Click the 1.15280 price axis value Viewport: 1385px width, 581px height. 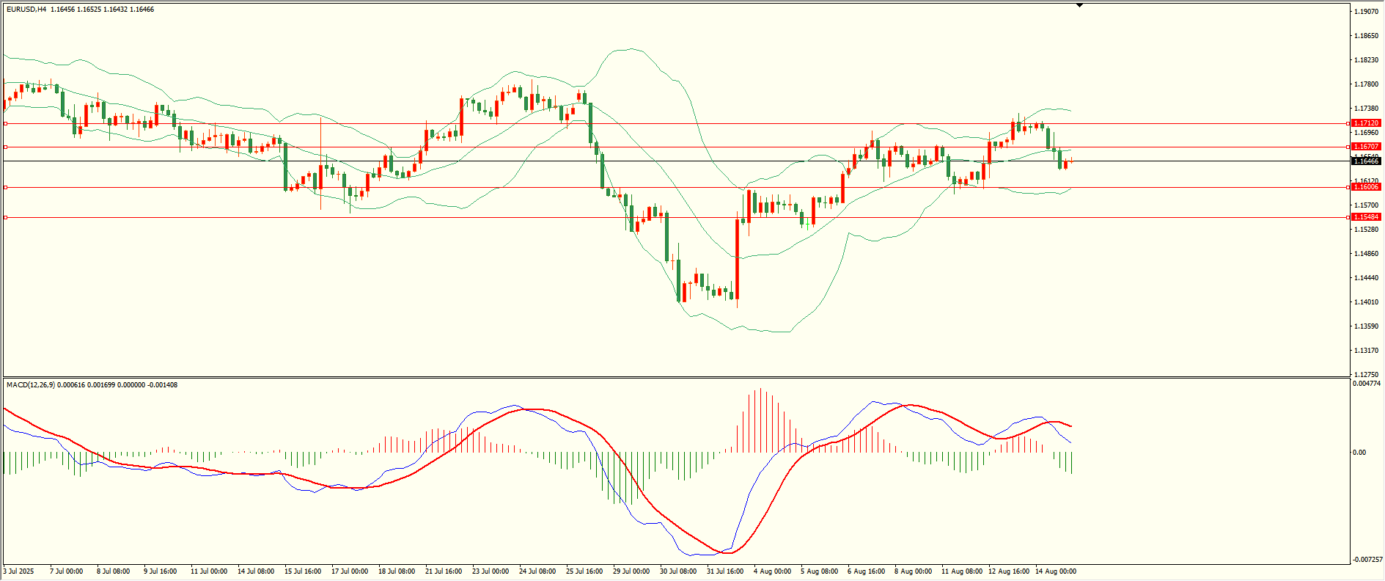(x=1366, y=230)
